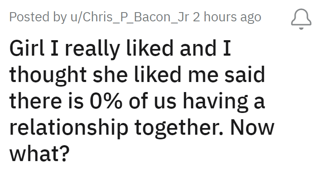Toggle post notifications with the bell icon
Viewport: 314px width, 182px height.
click(299, 18)
